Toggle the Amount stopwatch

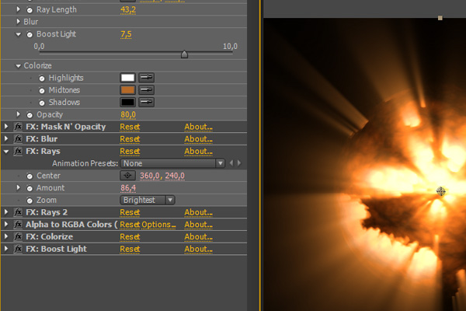[30, 188]
